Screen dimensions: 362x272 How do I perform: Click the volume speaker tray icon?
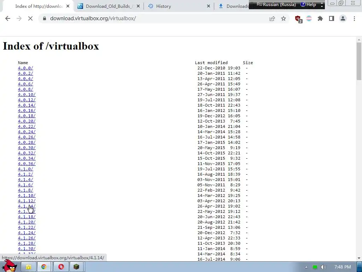(x=323, y=267)
